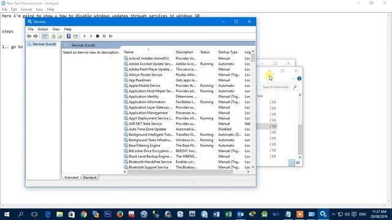Image resolution: width=392 pixels, height=220 pixels.
Task: Select Services (Local) tree node
Action: [x=44, y=44]
